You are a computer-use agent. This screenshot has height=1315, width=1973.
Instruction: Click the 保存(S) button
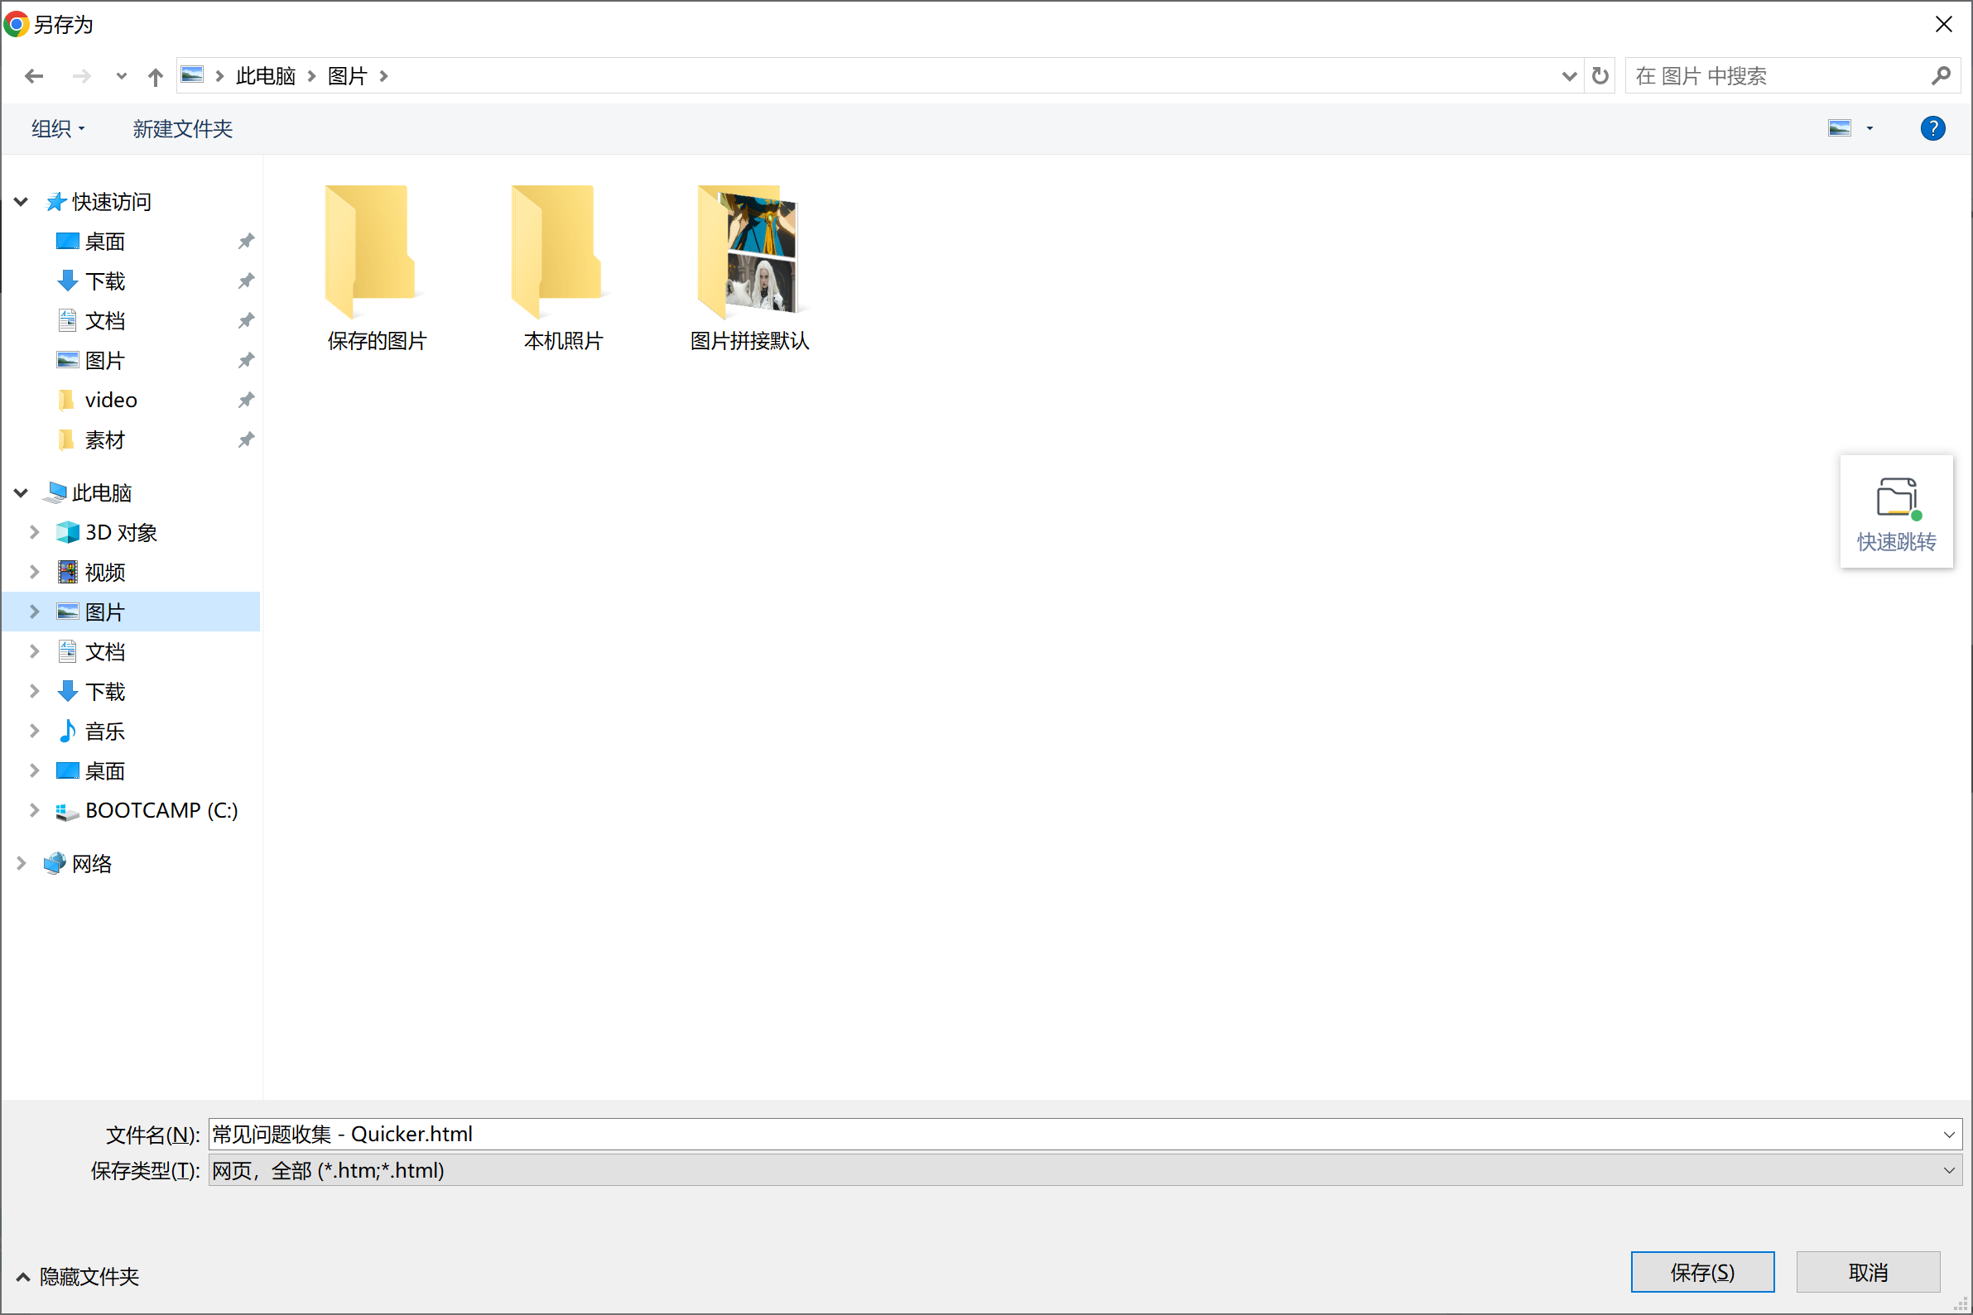(x=1702, y=1271)
